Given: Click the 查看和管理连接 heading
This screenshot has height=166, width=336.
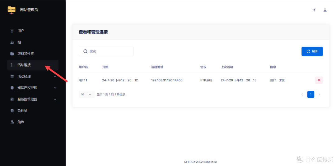Looking at the screenshot, I should 93,32.
